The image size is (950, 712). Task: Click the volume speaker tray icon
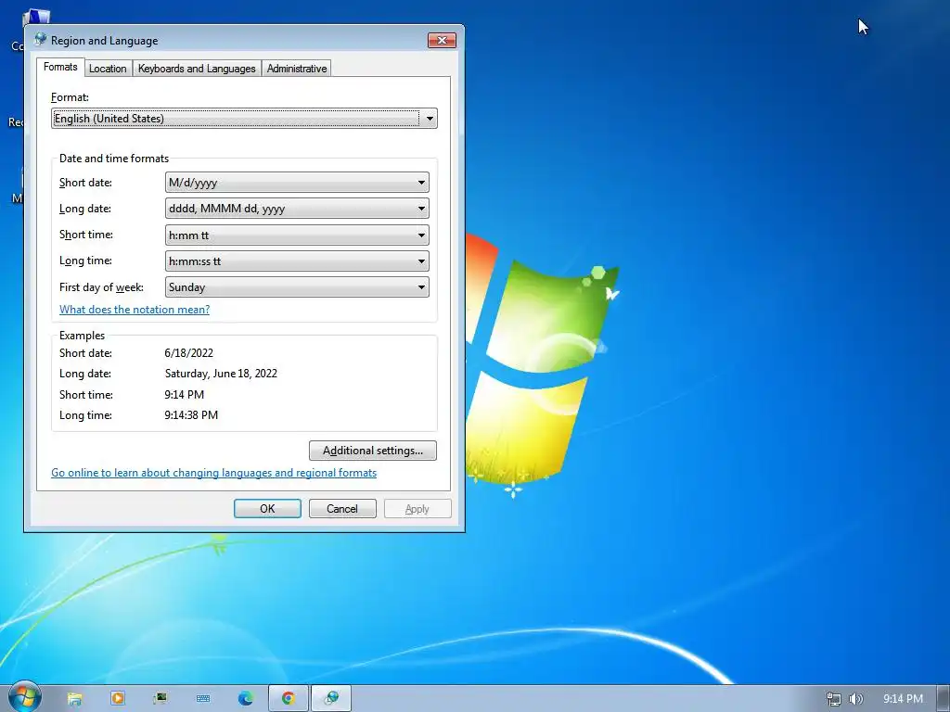coord(855,699)
